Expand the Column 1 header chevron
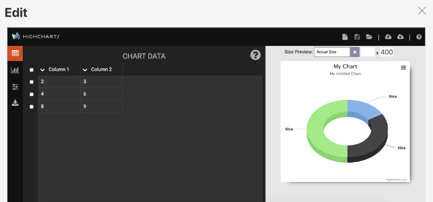The image size is (433, 202). click(x=42, y=70)
